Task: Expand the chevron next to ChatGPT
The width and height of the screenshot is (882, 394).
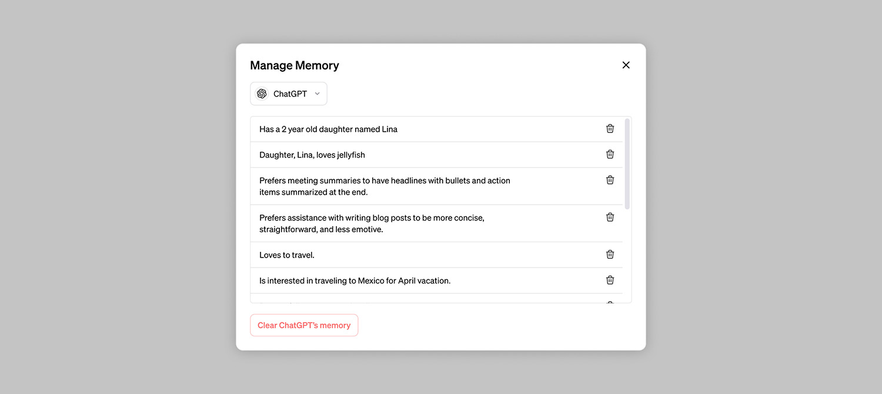Action: click(318, 94)
